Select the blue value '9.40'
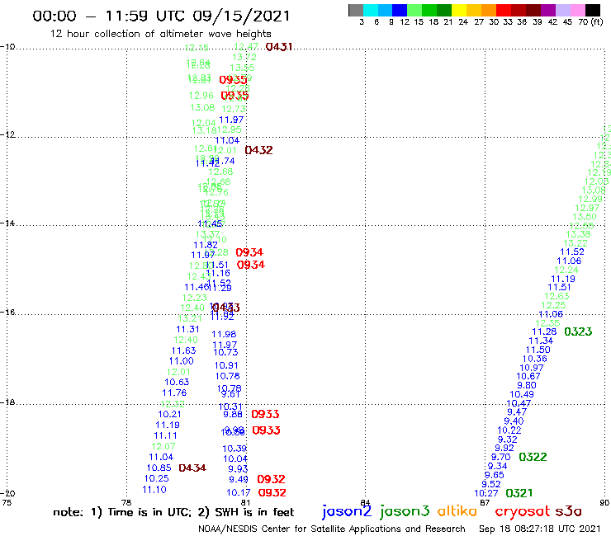611x536 pixels. click(514, 421)
